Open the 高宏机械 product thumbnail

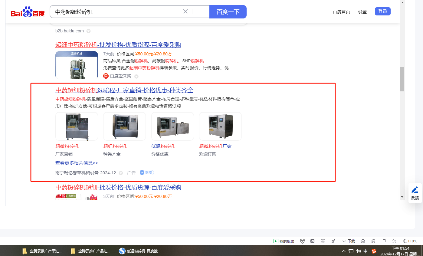[77, 65]
